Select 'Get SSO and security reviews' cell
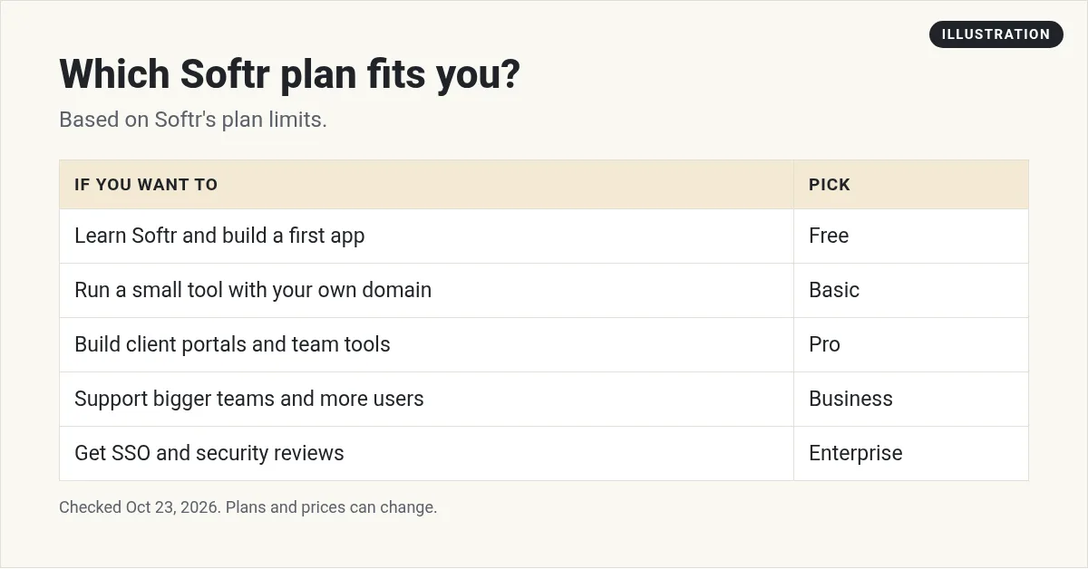1088x569 pixels. 426,454
